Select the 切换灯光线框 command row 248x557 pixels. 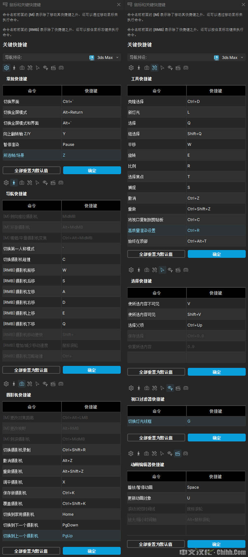[157, 421]
